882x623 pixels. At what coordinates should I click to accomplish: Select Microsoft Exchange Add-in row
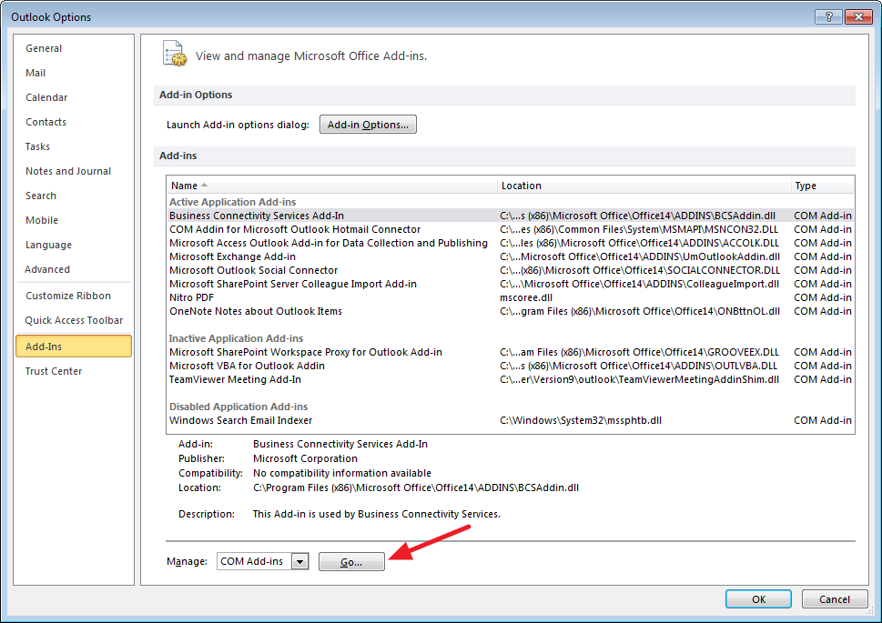click(511, 257)
